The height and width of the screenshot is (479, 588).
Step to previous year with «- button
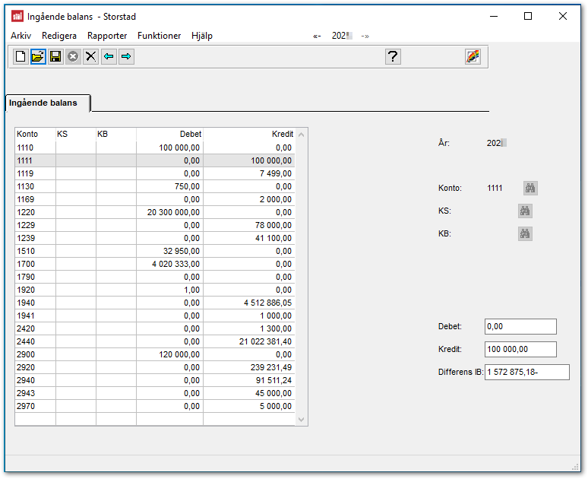317,36
